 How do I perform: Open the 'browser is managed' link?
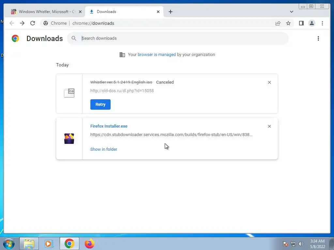coord(157,55)
